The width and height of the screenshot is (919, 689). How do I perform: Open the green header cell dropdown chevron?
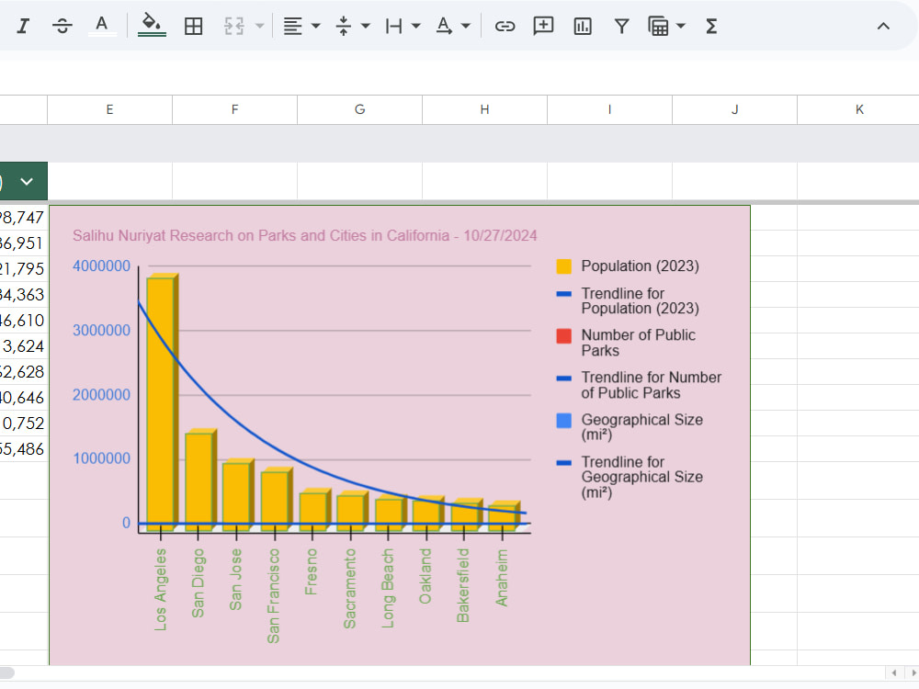27,182
